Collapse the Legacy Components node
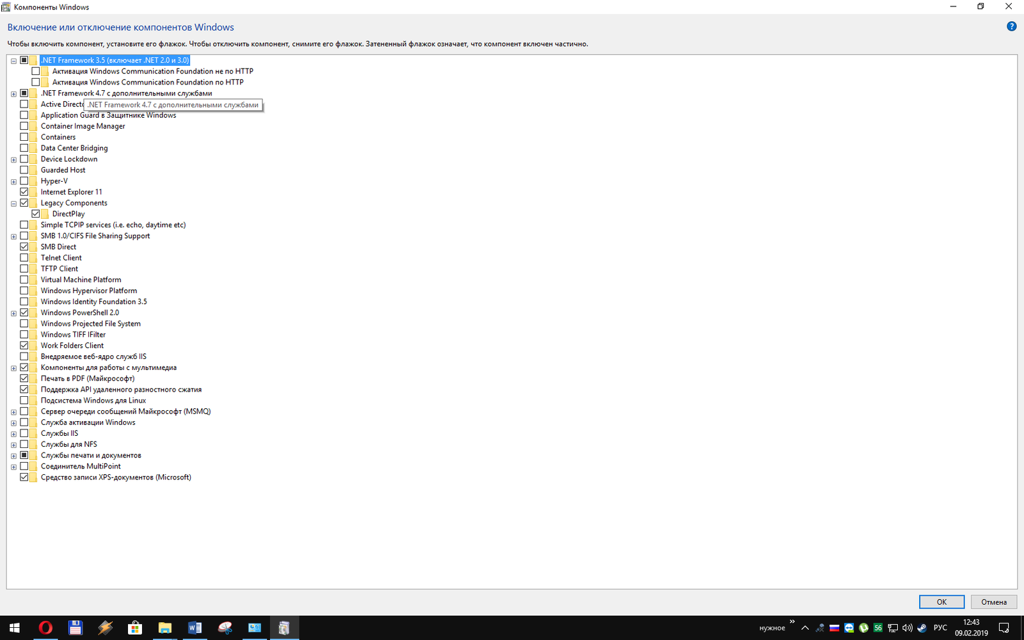1024x640 pixels. 13,204
